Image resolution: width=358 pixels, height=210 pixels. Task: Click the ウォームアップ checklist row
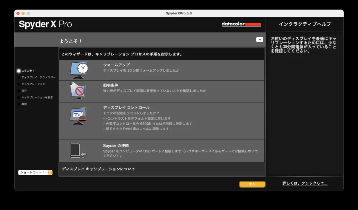point(161,70)
